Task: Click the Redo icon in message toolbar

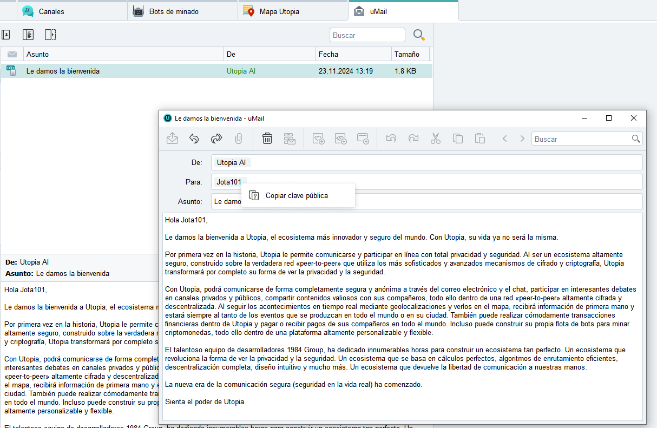Action: (x=413, y=139)
